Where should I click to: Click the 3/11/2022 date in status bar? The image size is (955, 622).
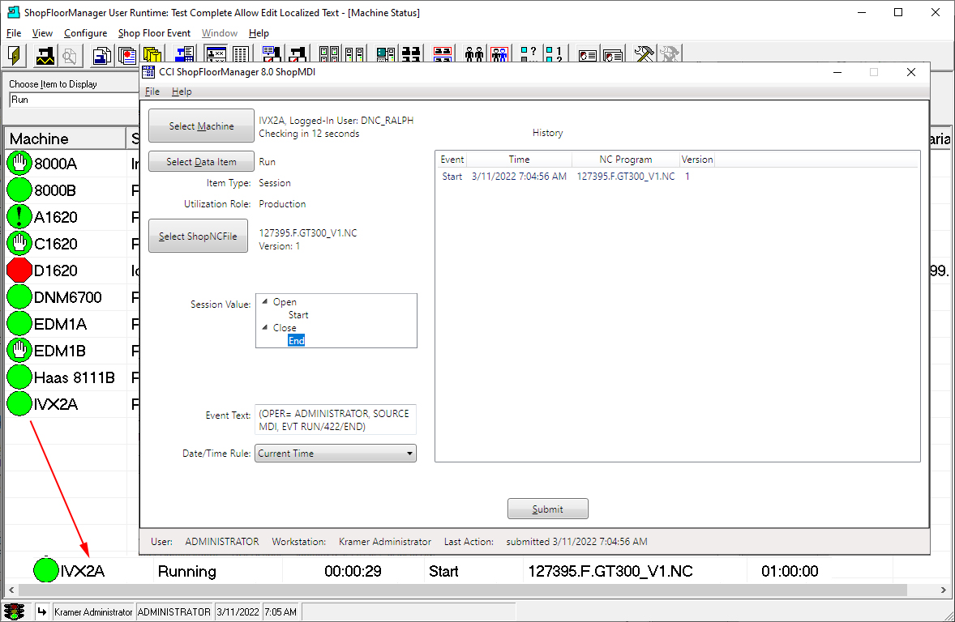coord(238,611)
